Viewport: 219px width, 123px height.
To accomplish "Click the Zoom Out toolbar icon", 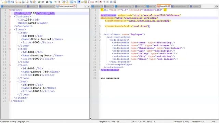I will pos(59,2).
